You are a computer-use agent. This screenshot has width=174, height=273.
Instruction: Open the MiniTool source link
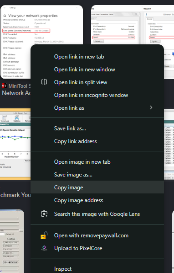[x=16, y=86]
